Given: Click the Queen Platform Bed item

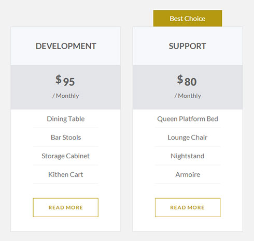Looking at the screenshot, I should (188, 119).
